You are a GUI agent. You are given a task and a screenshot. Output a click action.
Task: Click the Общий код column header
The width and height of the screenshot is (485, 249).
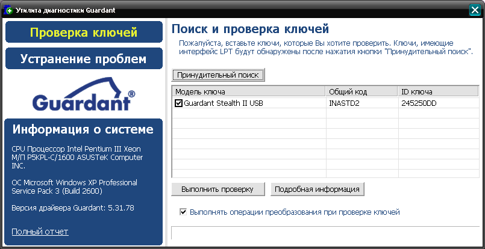[361, 91]
